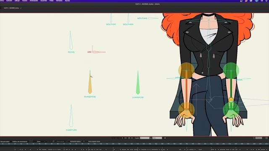Open the Ayuda menu
269x151 pixels.
coord(67,1)
